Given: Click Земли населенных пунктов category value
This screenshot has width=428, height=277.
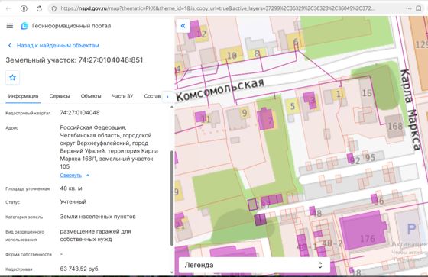Looking at the screenshot, I should 98,217.
